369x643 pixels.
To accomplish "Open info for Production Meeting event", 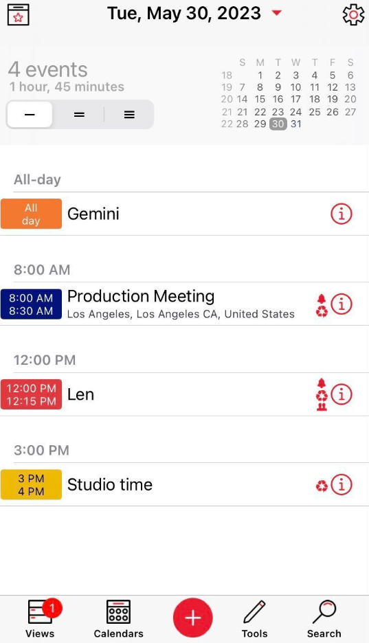I will [341, 304].
